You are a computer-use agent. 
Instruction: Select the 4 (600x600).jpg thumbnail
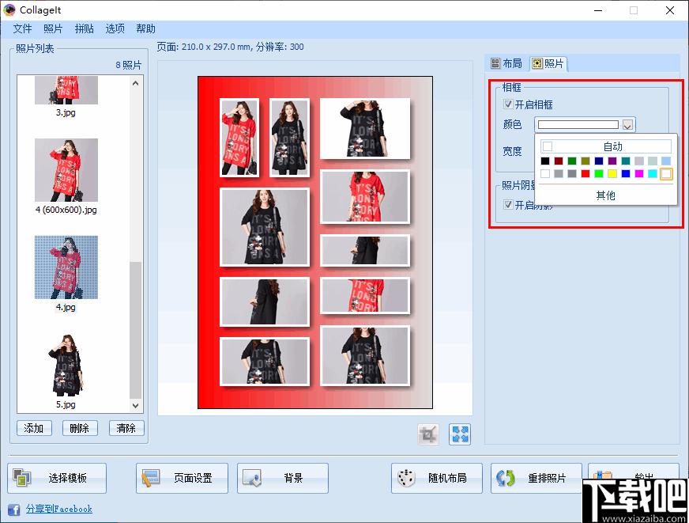point(66,170)
